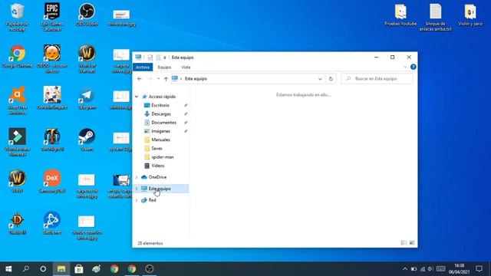Select Pruebas Youtube folder on desktop
The width and height of the screenshot is (491, 276).
[400, 15]
